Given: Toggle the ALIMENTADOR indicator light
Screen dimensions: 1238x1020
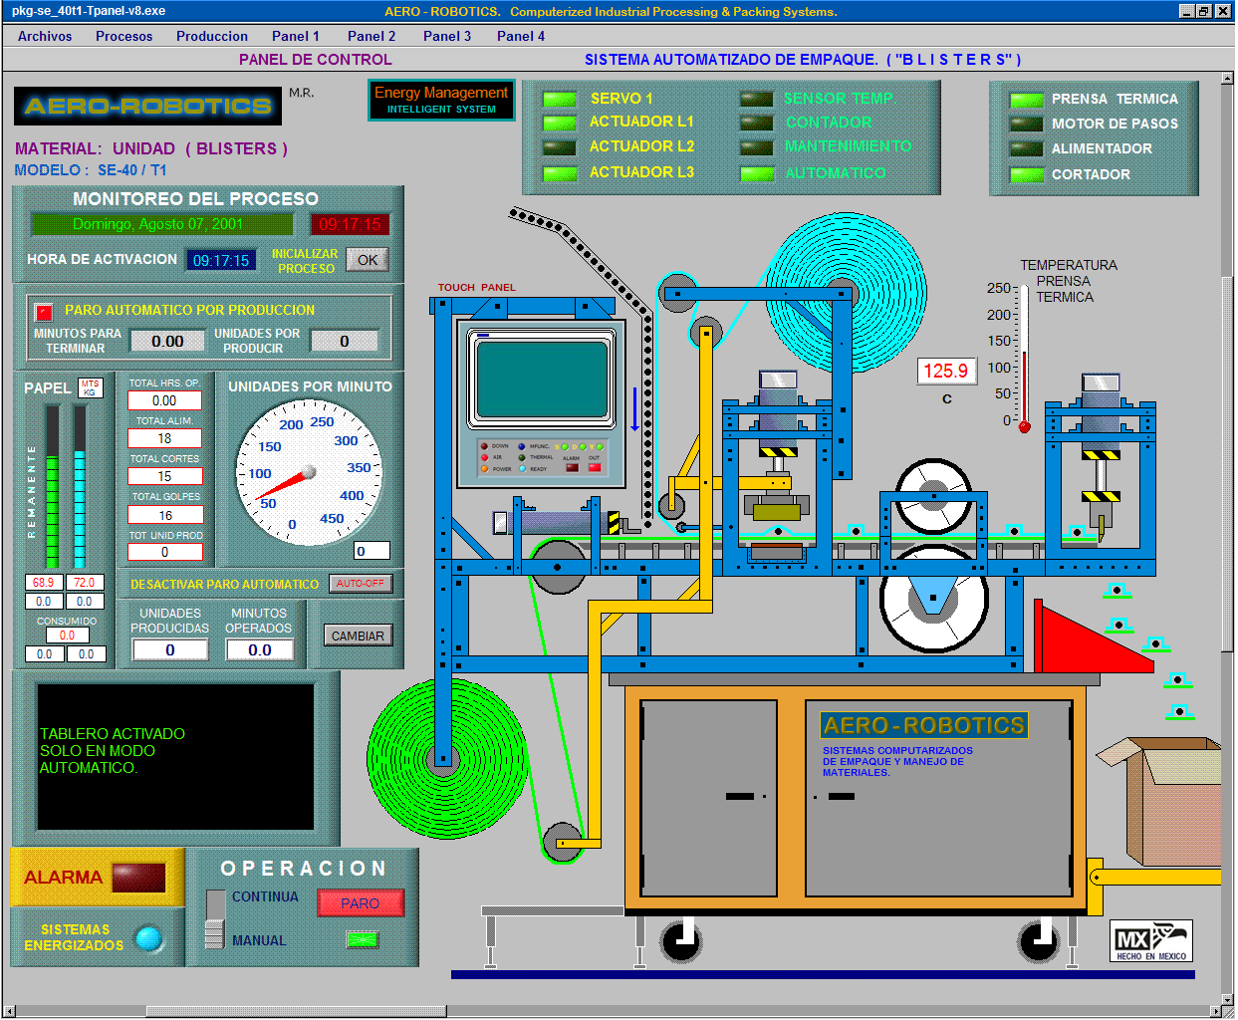Looking at the screenshot, I should click(1026, 149).
